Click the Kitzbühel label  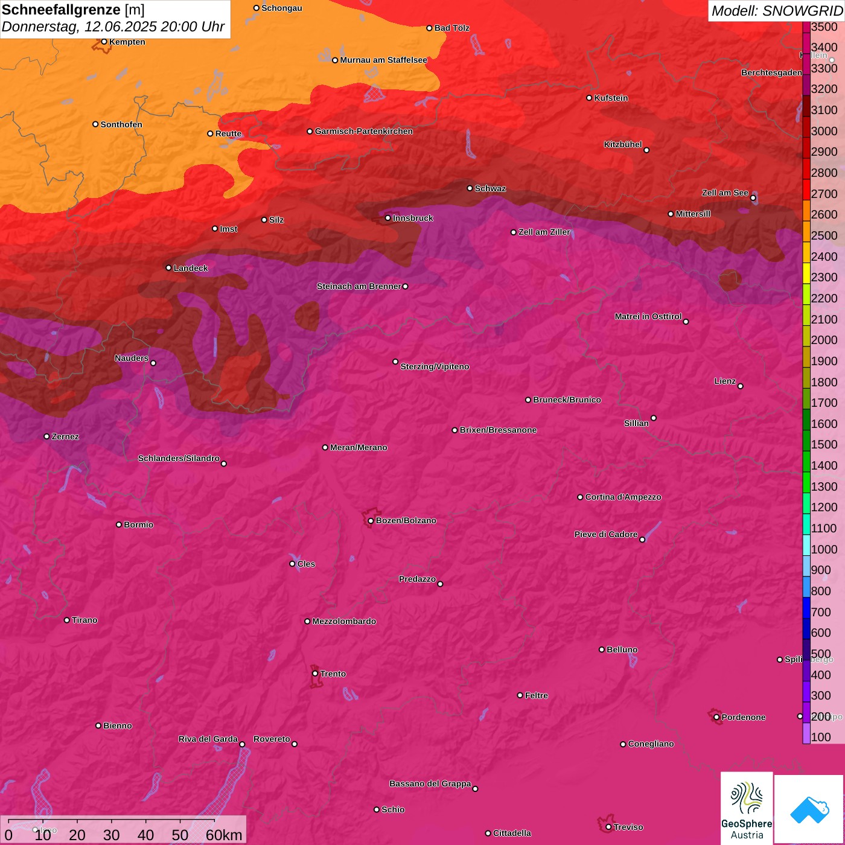coord(623,144)
